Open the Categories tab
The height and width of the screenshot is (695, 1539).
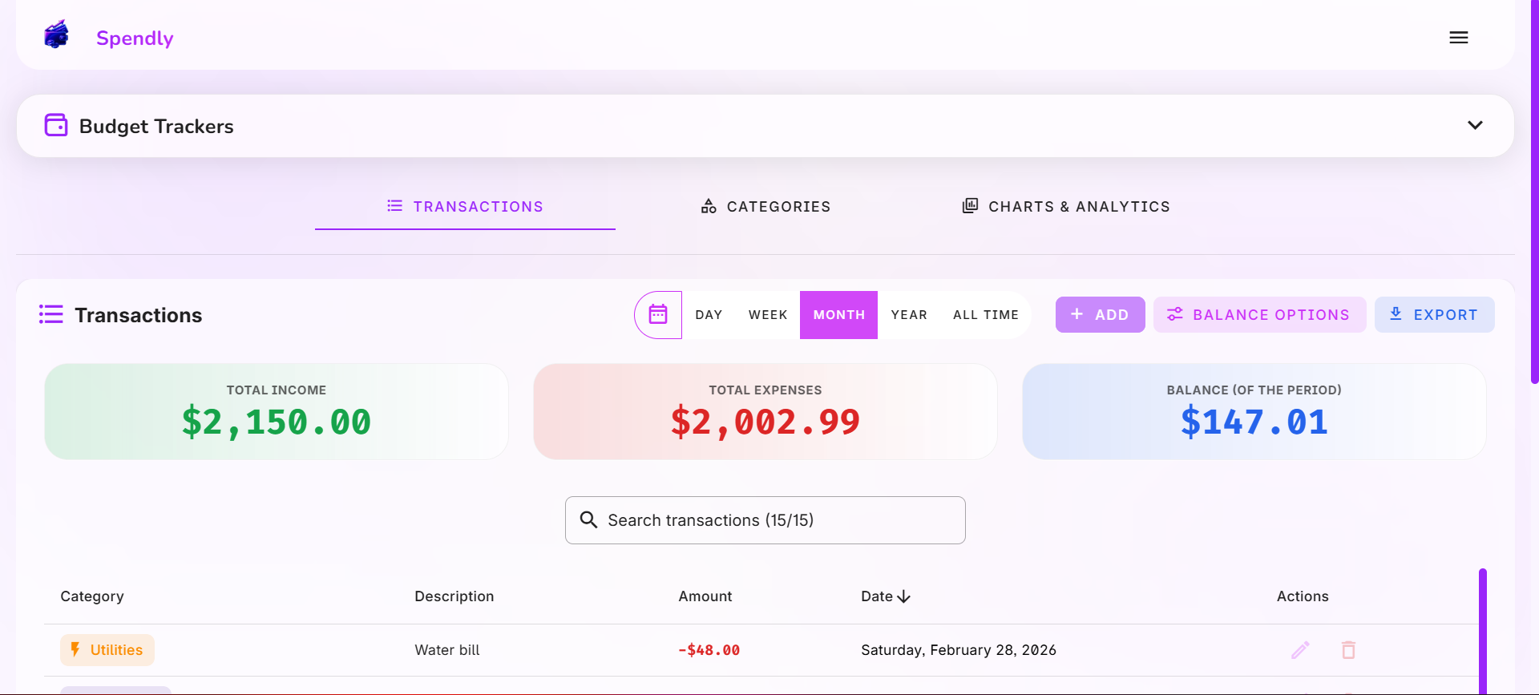click(765, 207)
